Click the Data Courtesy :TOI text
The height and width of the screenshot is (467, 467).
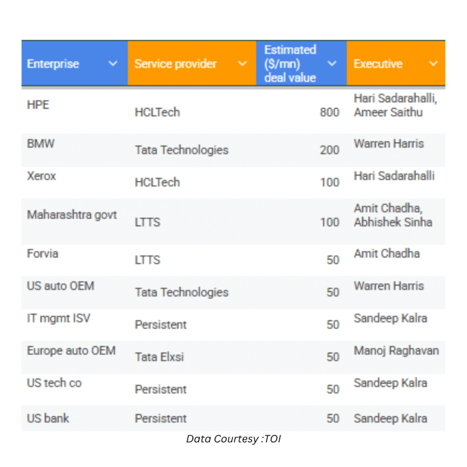[233, 439]
